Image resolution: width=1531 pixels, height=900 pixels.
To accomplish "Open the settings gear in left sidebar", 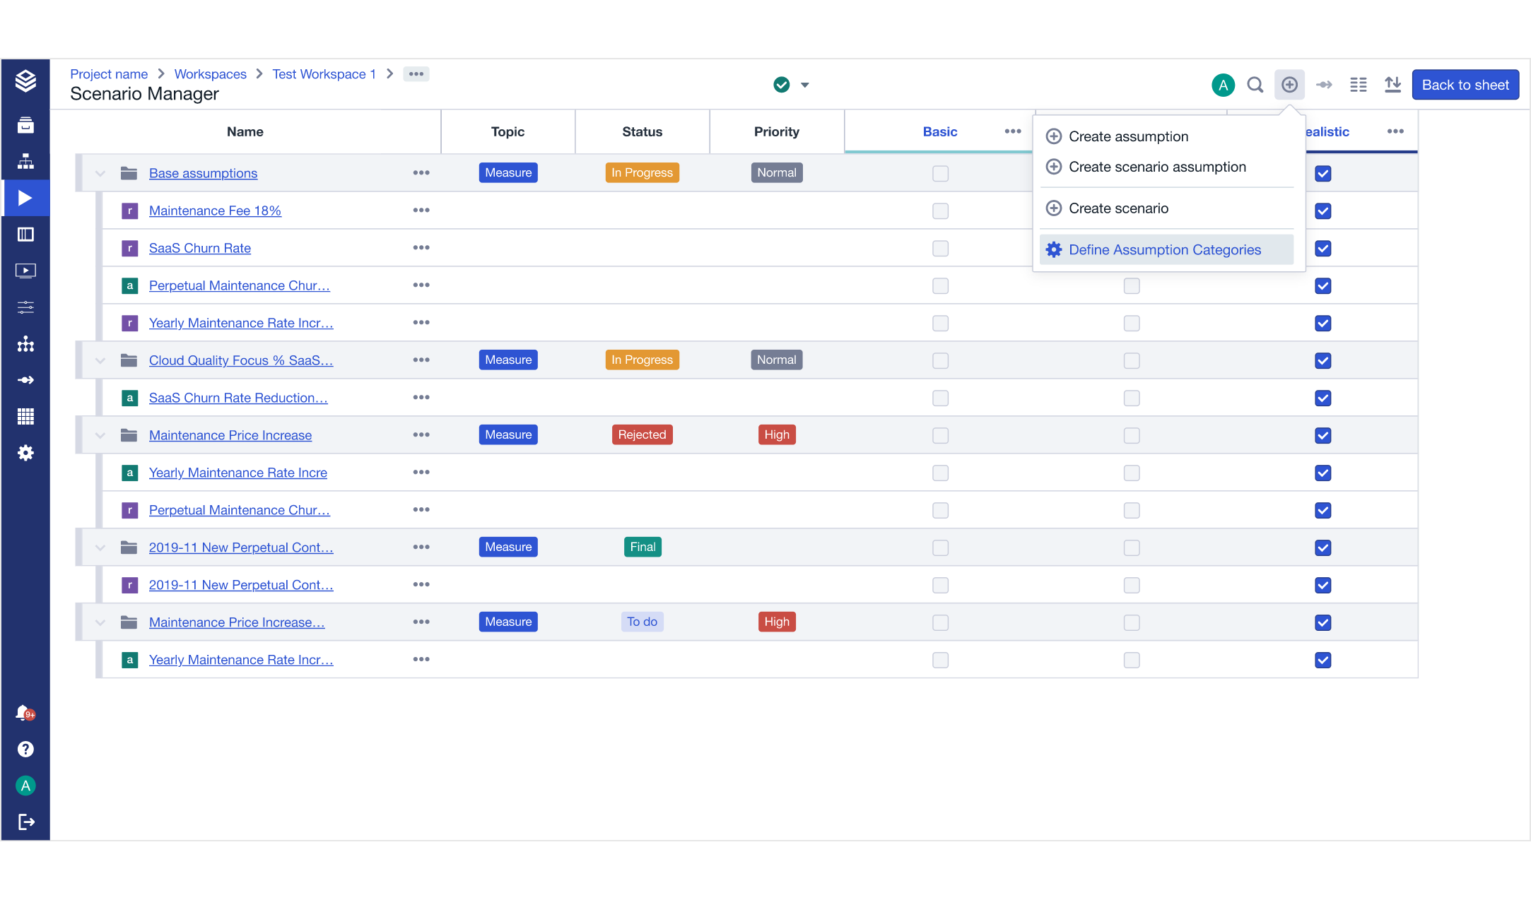I will [x=25, y=453].
